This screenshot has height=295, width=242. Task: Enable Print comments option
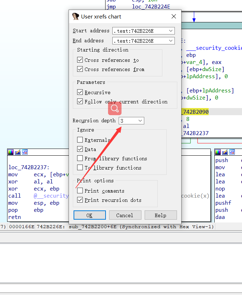[x=80, y=191]
